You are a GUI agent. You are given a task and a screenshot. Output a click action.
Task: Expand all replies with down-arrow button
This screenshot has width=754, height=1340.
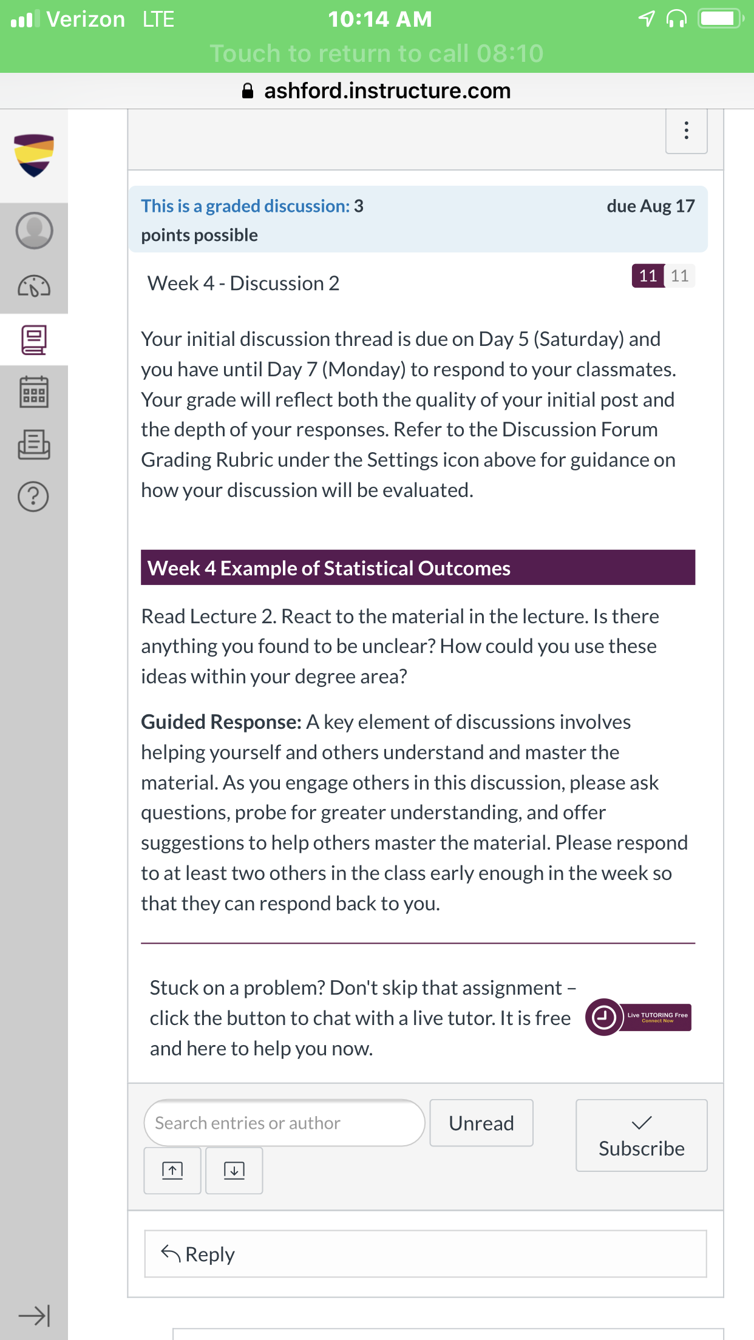tap(234, 1170)
